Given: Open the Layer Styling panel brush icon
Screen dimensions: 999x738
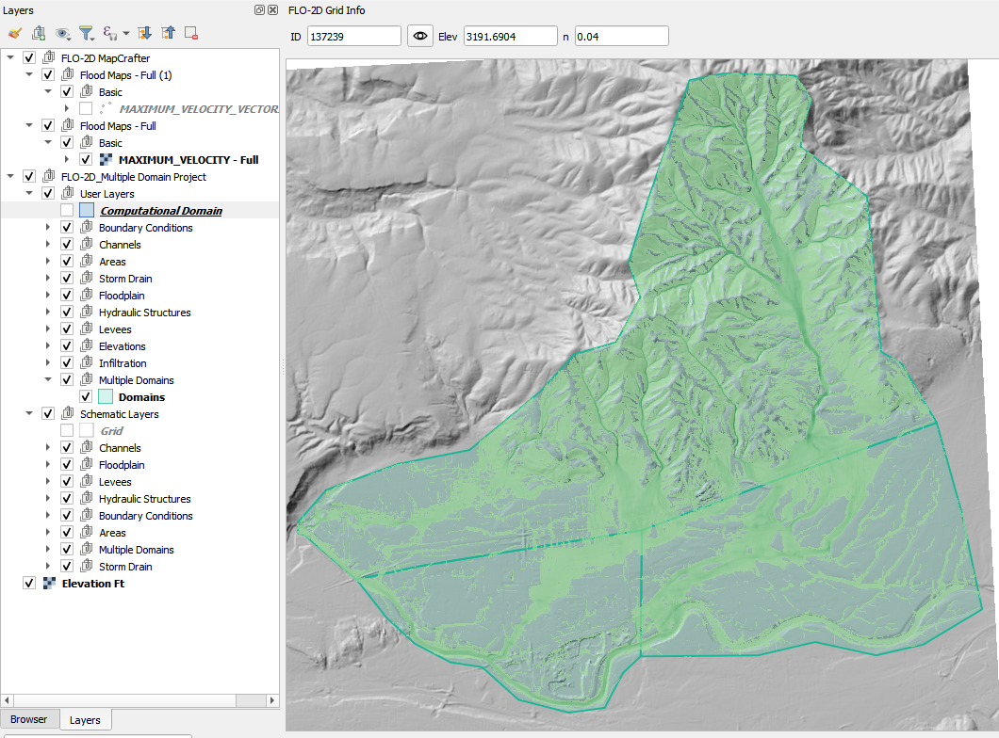Looking at the screenshot, I should (14, 33).
